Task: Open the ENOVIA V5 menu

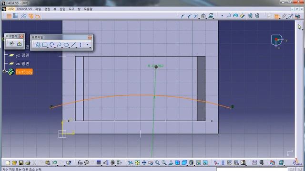Action: click(x=24, y=9)
